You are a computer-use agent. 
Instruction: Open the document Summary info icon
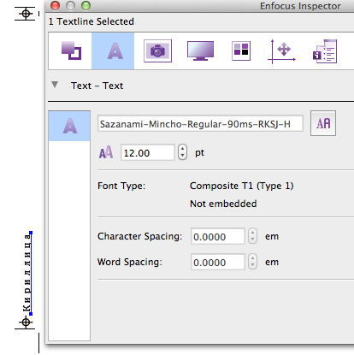325,51
